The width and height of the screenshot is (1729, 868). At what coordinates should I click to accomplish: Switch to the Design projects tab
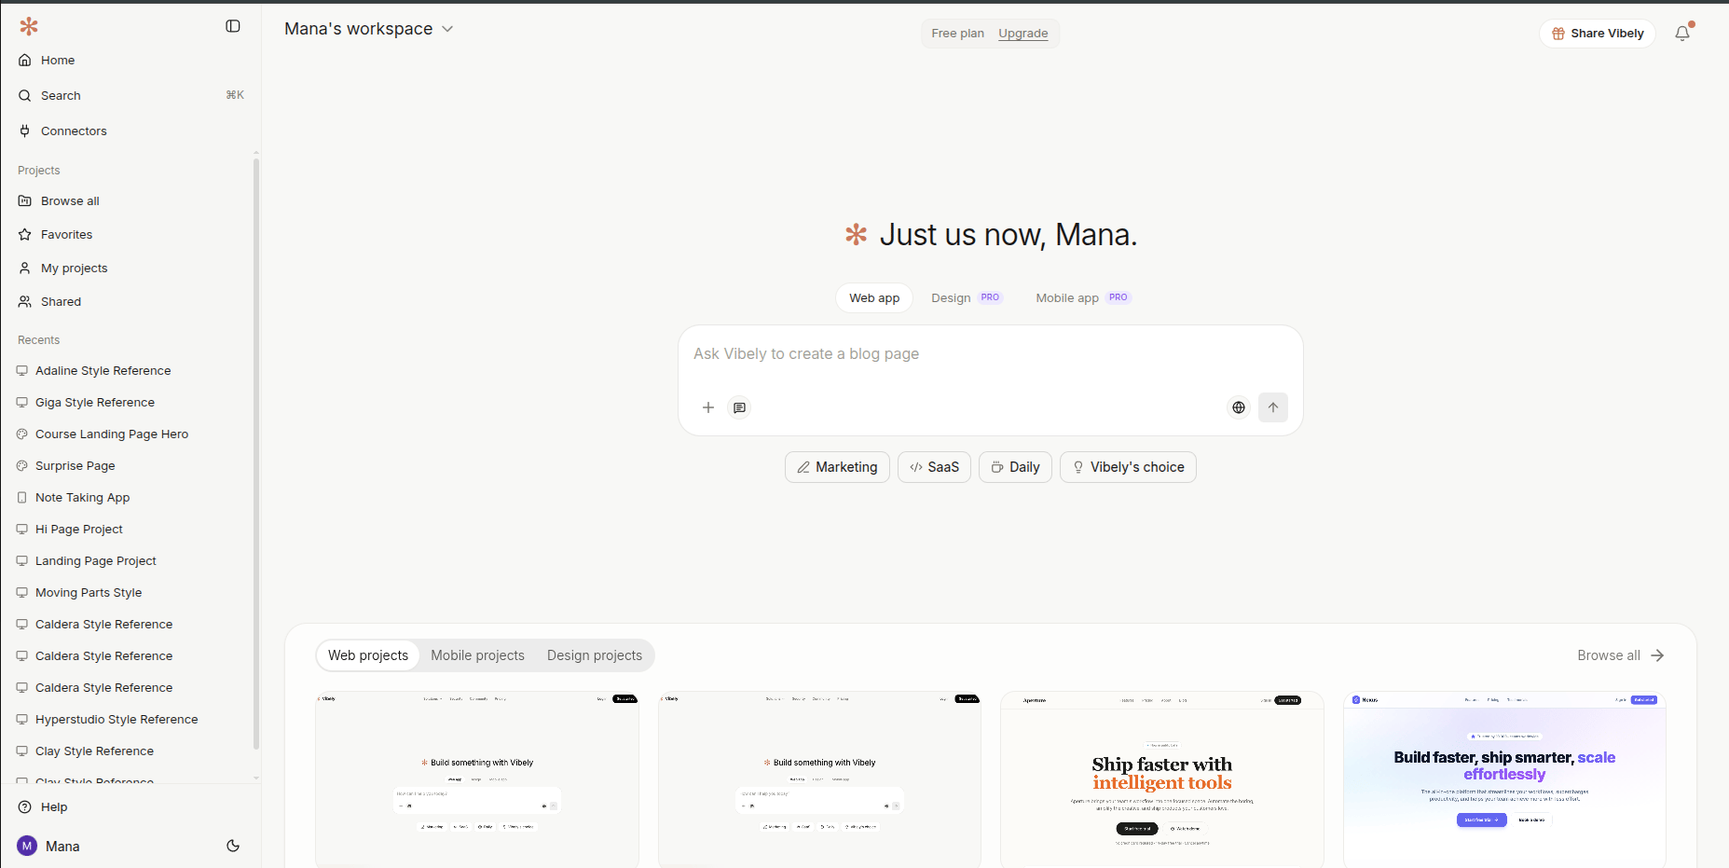pos(595,655)
